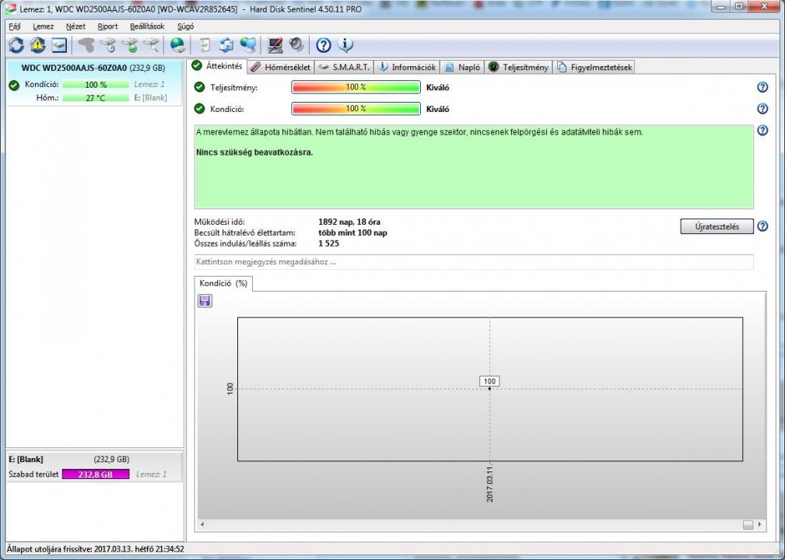Switch to the Hőmérséklet tab
The width and height of the screenshot is (785, 560).
pos(281,67)
